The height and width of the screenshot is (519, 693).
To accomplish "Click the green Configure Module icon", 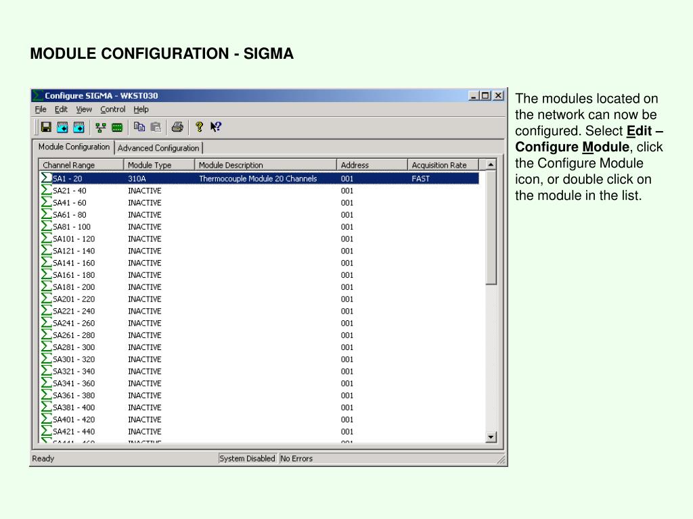I will [x=117, y=128].
